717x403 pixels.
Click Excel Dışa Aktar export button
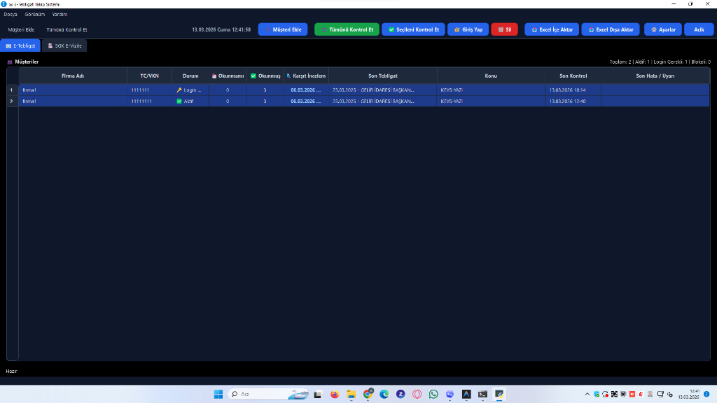(x=611, y=30)
